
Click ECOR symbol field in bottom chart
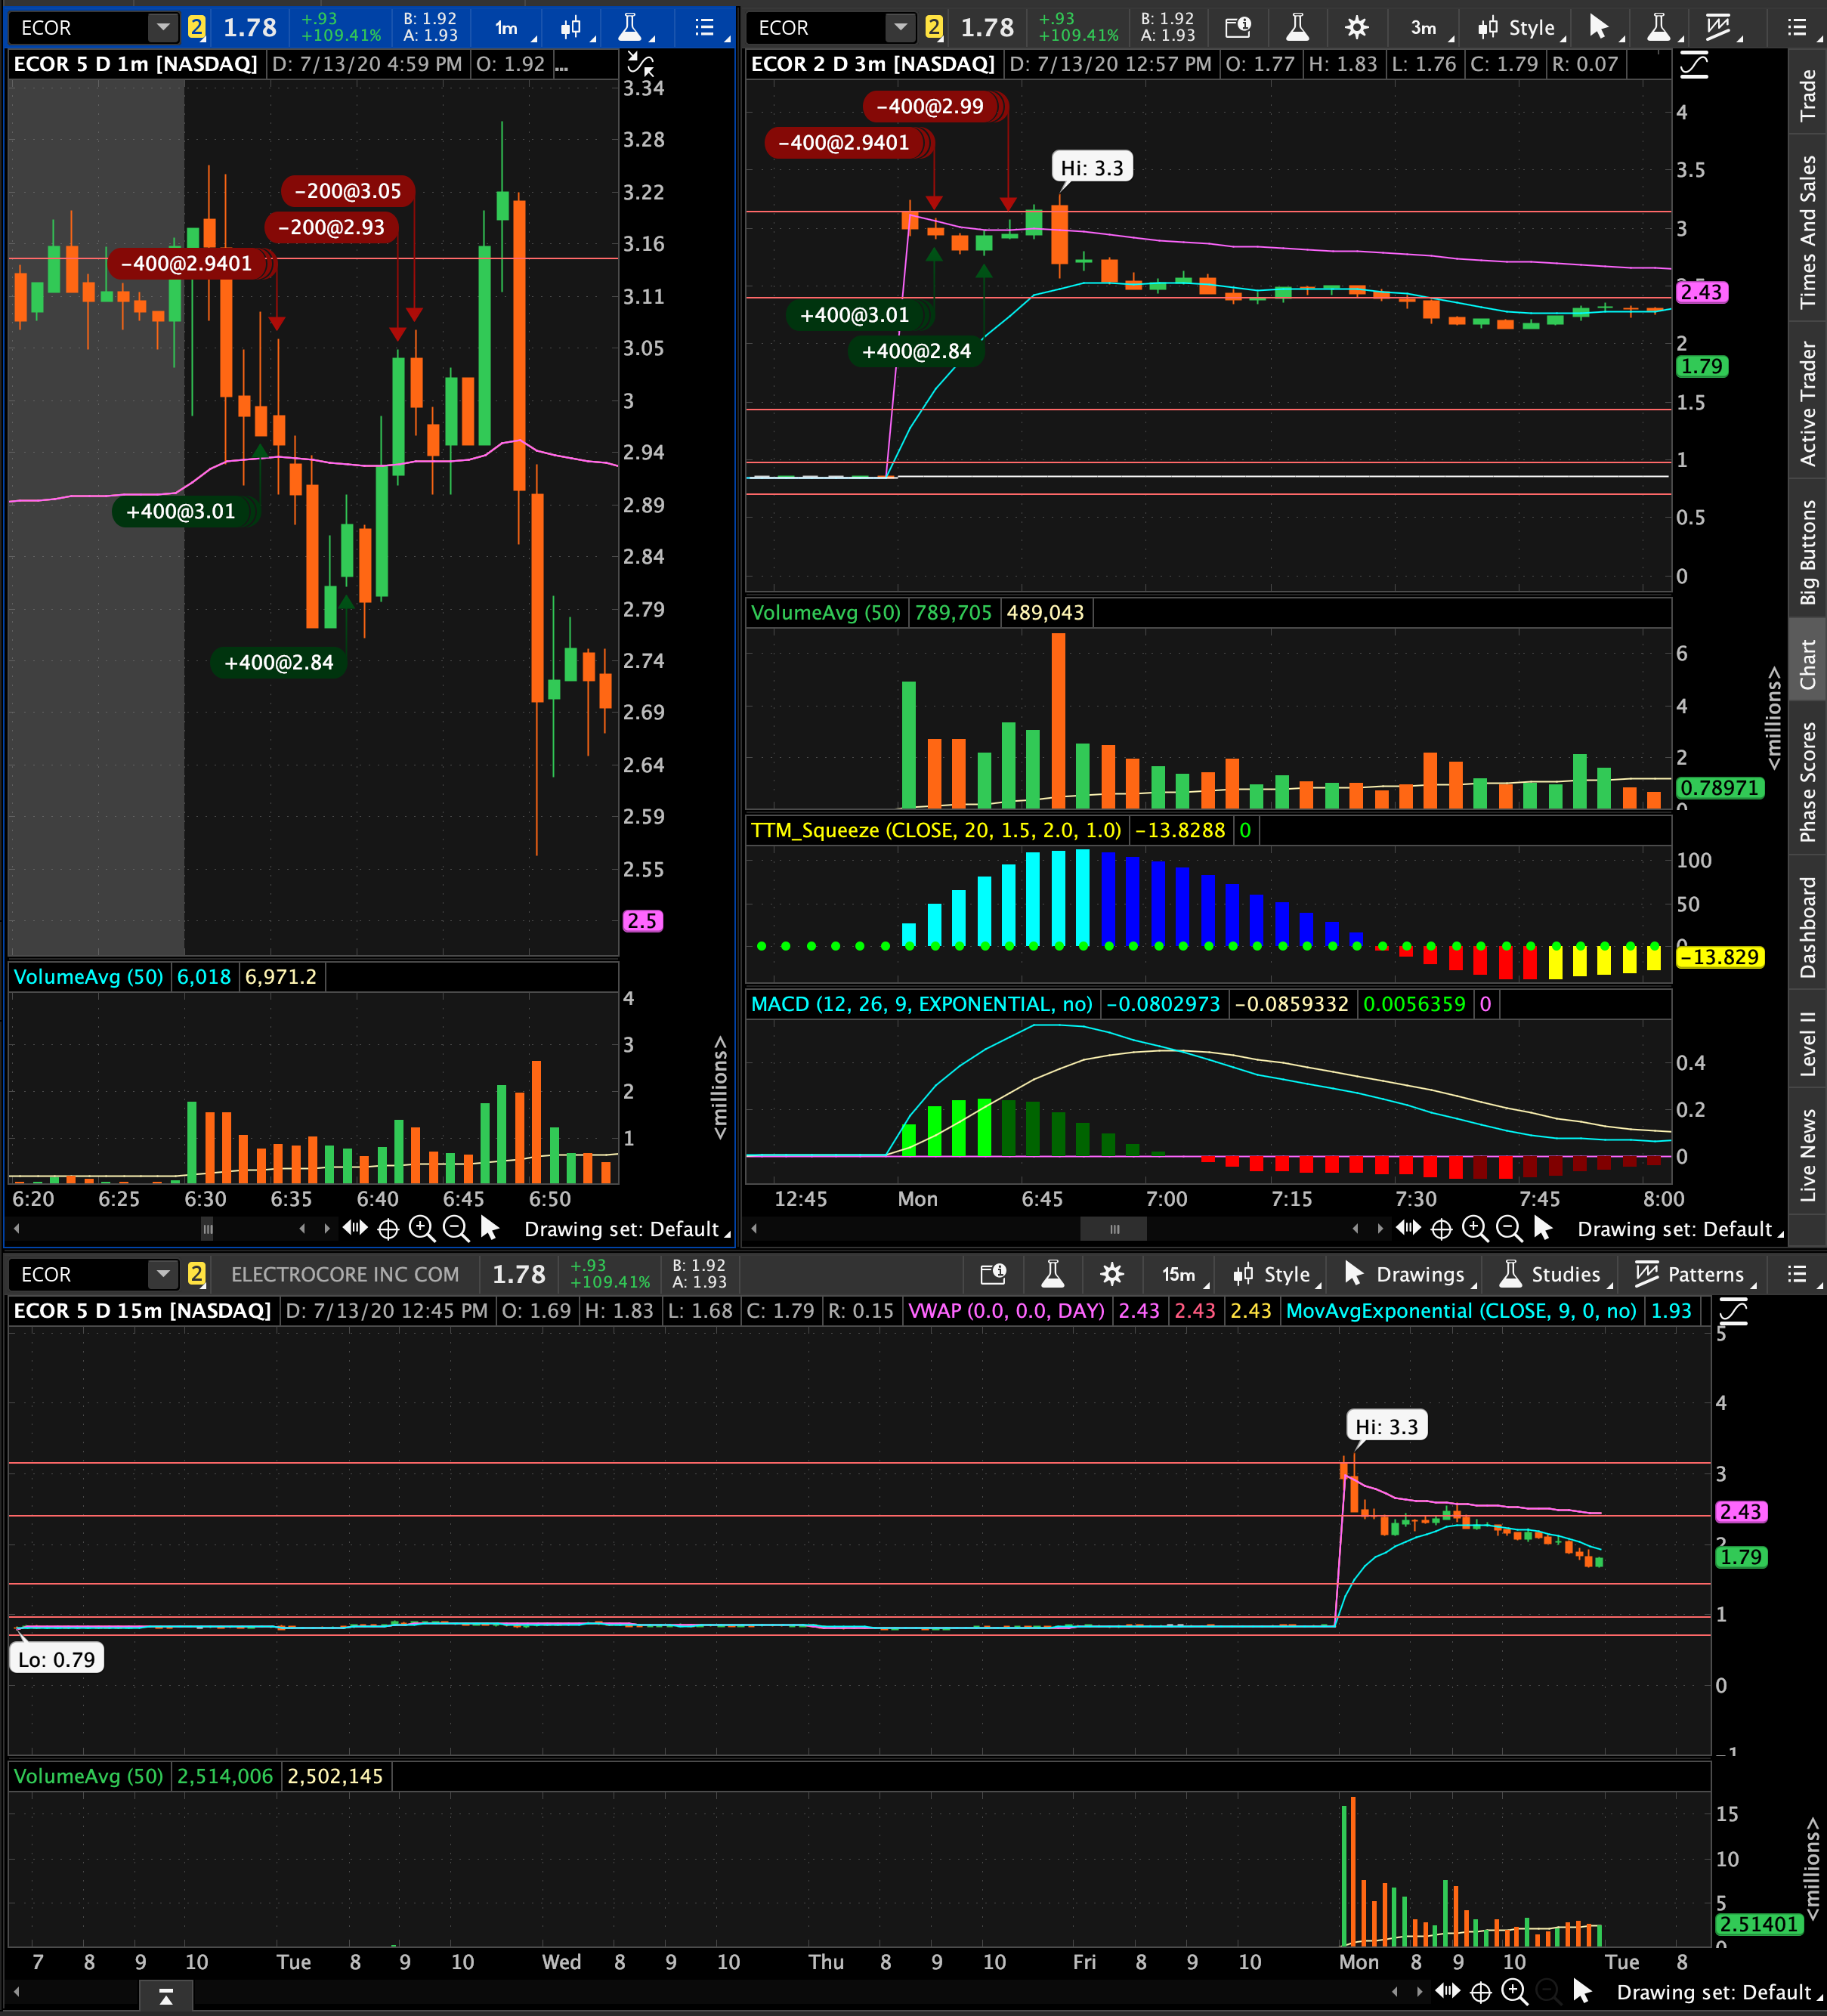point(80,1274)
